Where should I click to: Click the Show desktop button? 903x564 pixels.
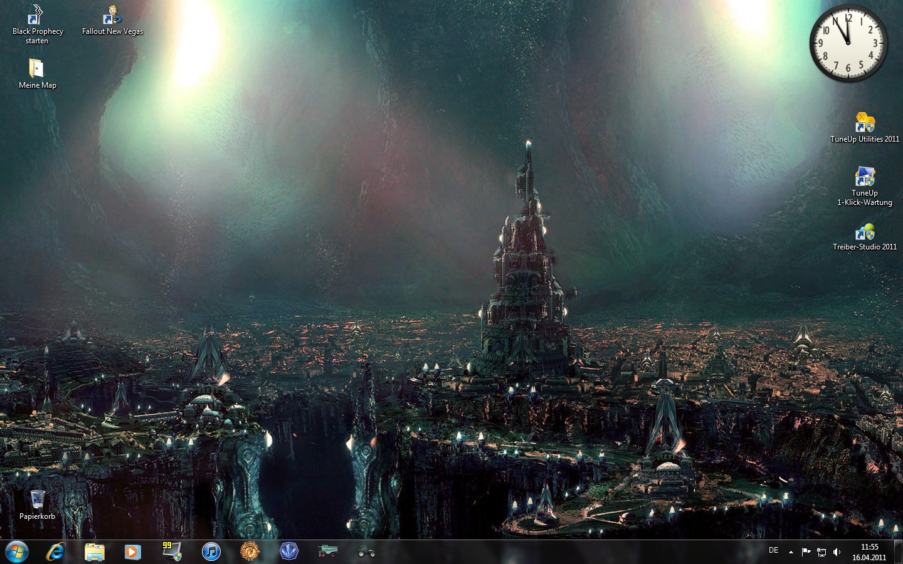[898, 552]
